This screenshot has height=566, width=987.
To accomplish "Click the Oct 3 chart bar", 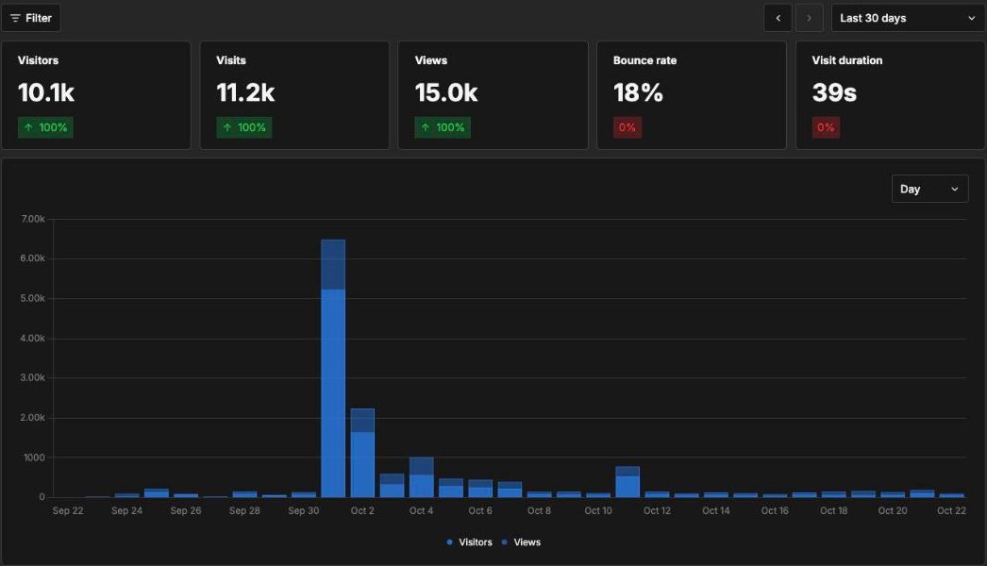I will click(x=393, y=486).
